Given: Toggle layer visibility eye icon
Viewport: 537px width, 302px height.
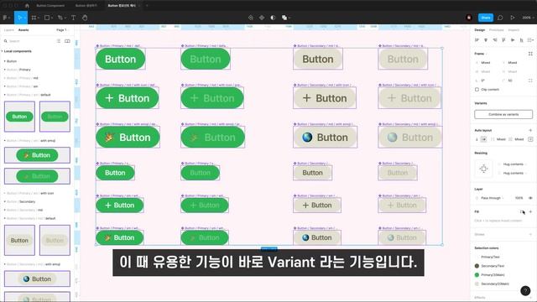Looking at the screenshot, I should click(x=530, y=198).
